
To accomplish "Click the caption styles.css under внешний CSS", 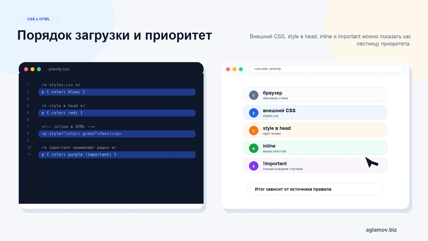I will [270, 116].
